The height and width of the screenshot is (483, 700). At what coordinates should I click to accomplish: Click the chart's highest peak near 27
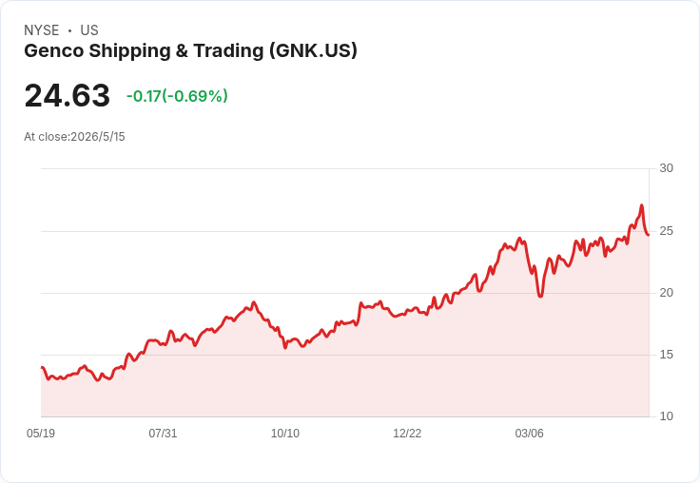pos(642,205)
